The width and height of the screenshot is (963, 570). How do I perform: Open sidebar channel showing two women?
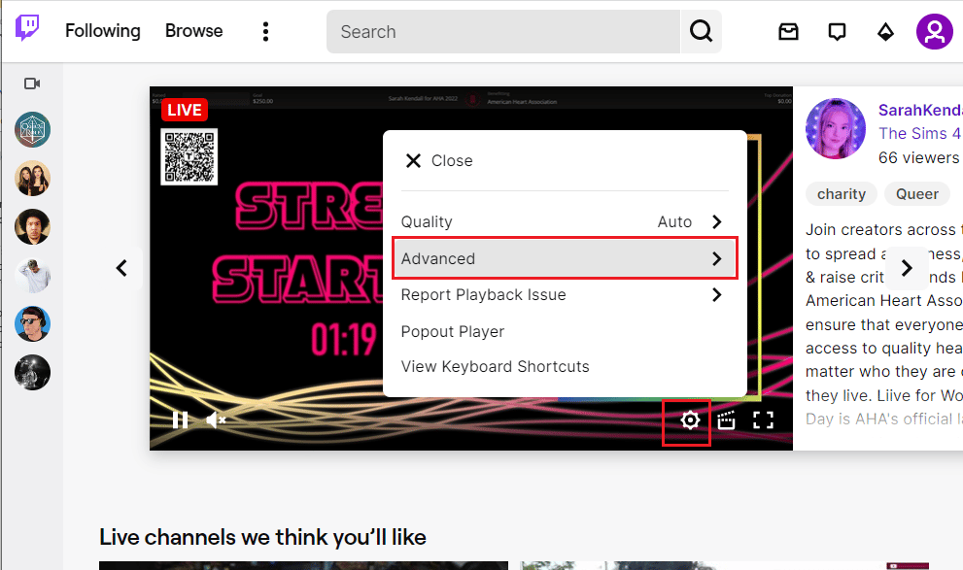pyautogui.click(x=32, y=178)
